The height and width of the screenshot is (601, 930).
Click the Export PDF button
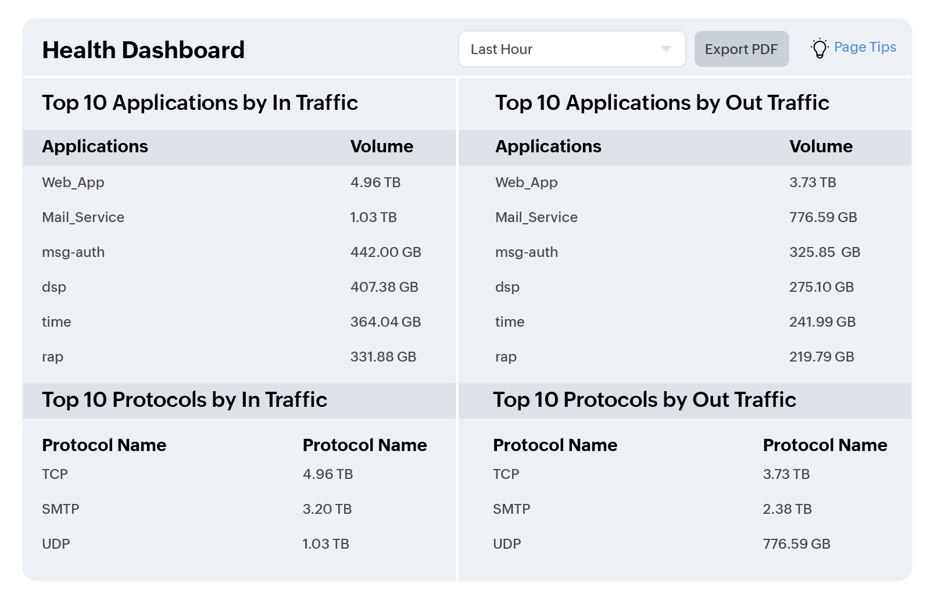741,49
